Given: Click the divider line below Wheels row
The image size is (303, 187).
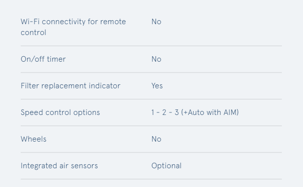Looking at the screenshot, I should [x=151, y=152].
